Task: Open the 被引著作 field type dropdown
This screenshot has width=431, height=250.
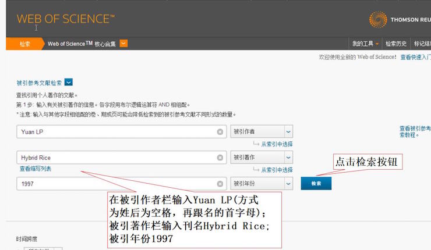Action: pyautogui.click(x=262, y=158)
